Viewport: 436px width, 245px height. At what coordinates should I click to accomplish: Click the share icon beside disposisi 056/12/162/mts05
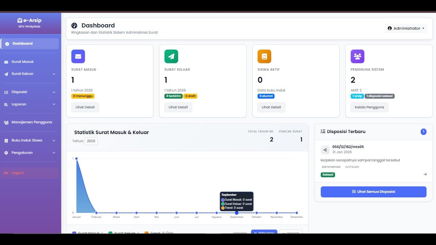coord(325,150)
